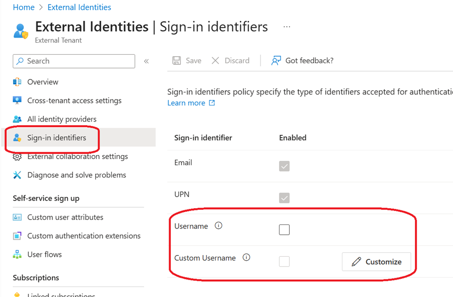Toggle the Custom Username checkbox

(x=284, y=261)
